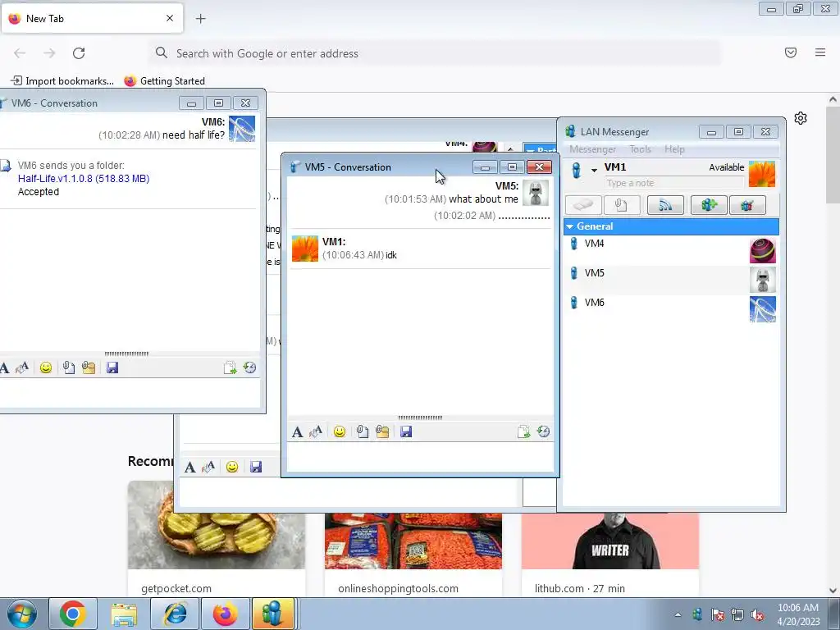Click broadcast message button in LAN Messenger
The height and width of the screenshot is (630, 840).
(x=665, y=205)
